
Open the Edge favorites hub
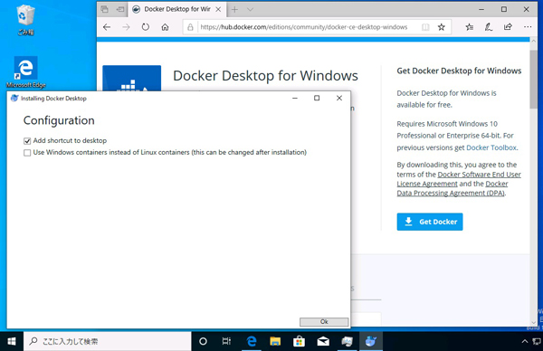pyautogui.click(x=469, y=27)
